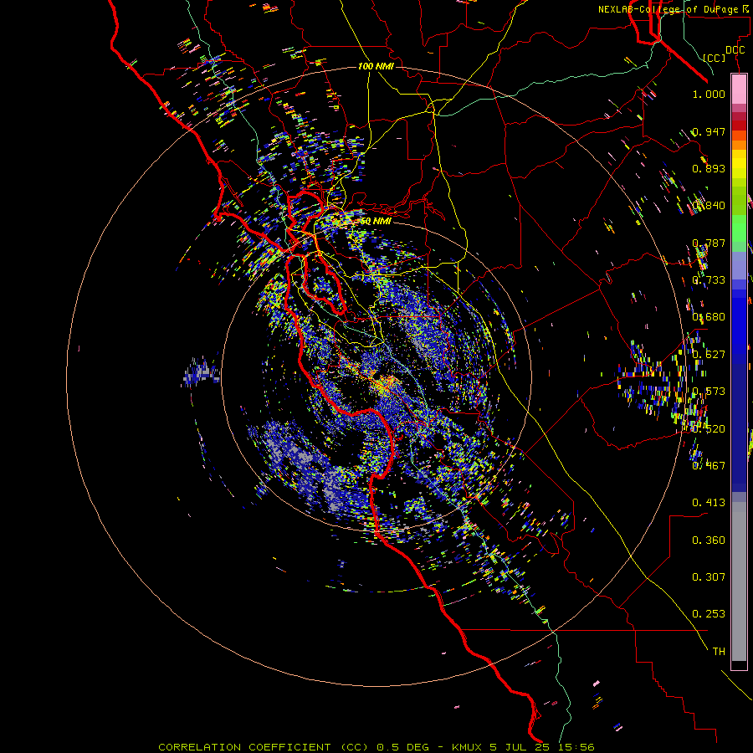Click the "50 NMI" range ring label

(x=376, y=221)
